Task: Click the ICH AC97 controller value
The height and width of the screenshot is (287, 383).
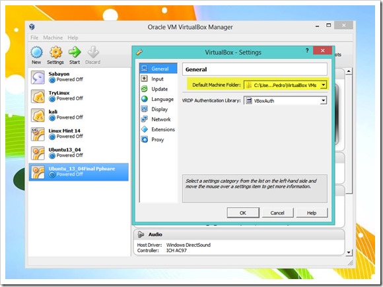Action: (176, 251)
